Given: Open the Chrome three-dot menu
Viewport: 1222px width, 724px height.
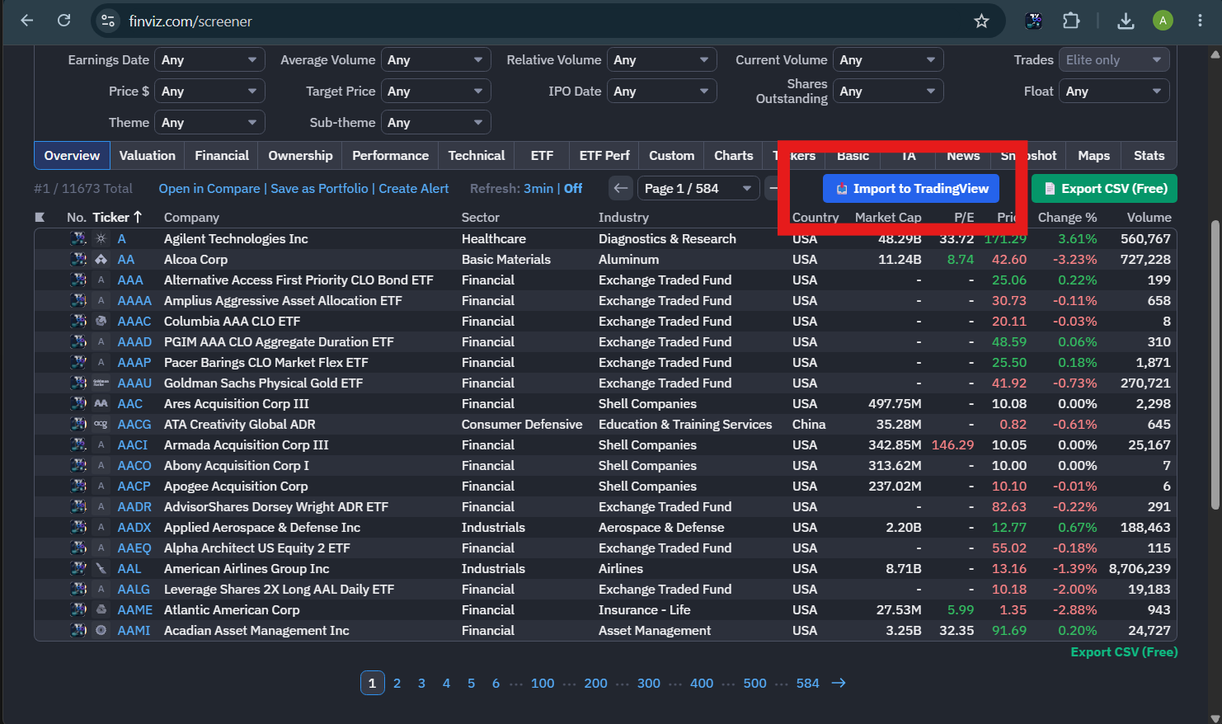Looking at the screenshot, I should click(x=1200, y=21).
